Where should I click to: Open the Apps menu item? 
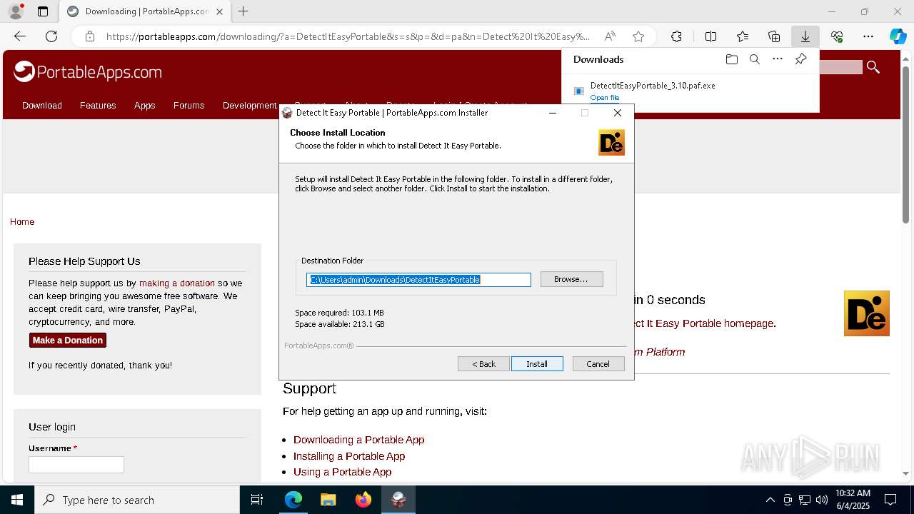click(x=144, y=106)
